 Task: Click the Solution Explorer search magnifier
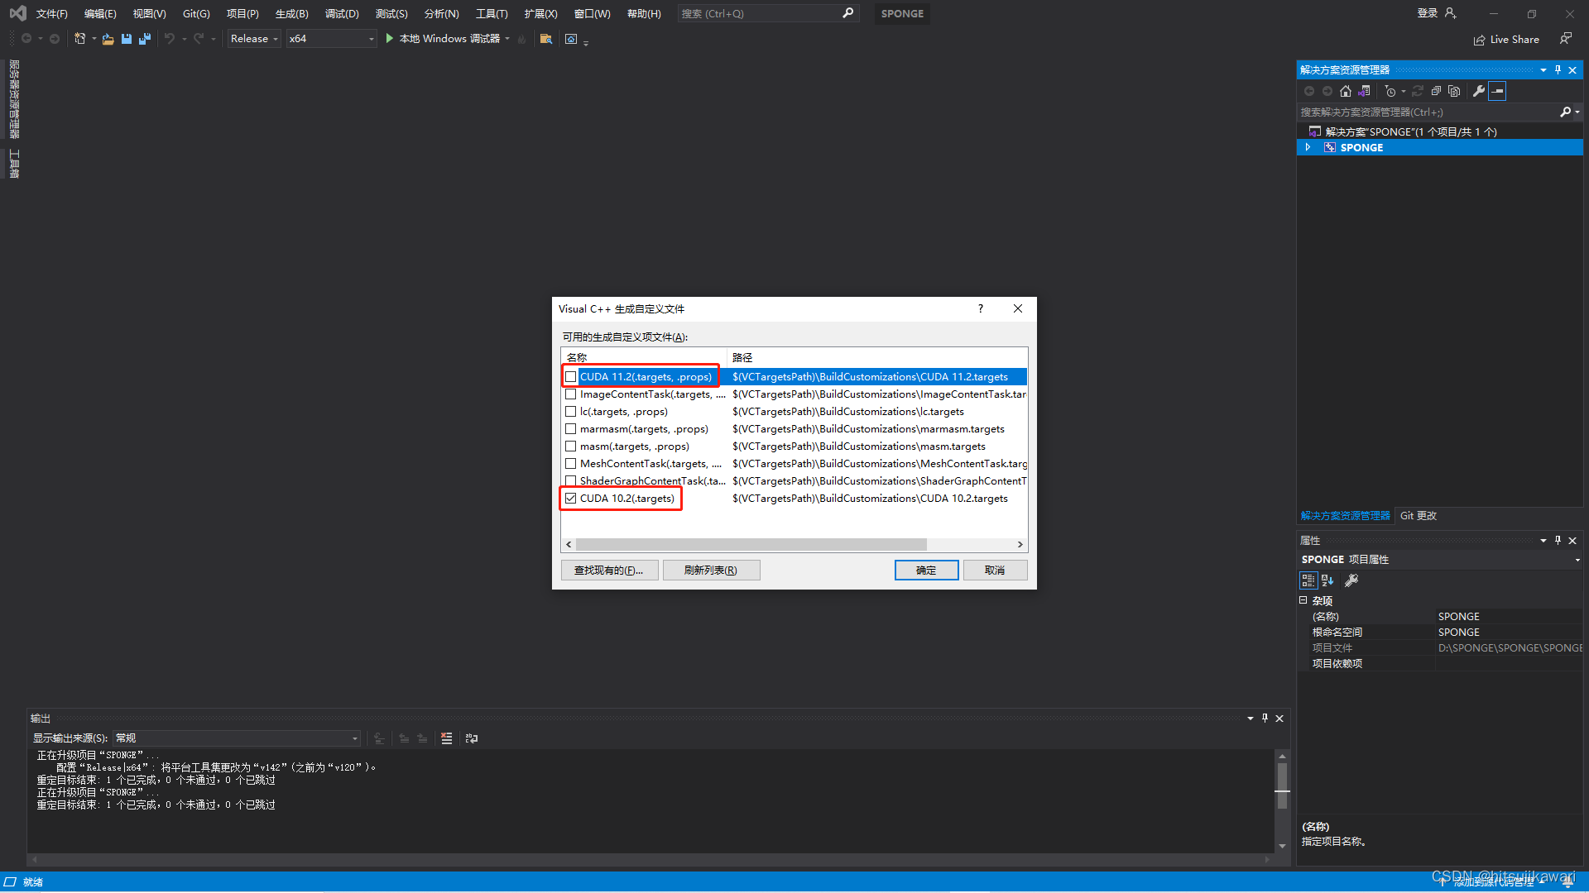[1565, 112]
